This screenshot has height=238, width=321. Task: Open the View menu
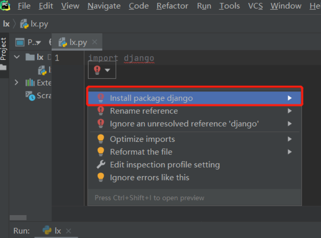[x=70, y=6]
